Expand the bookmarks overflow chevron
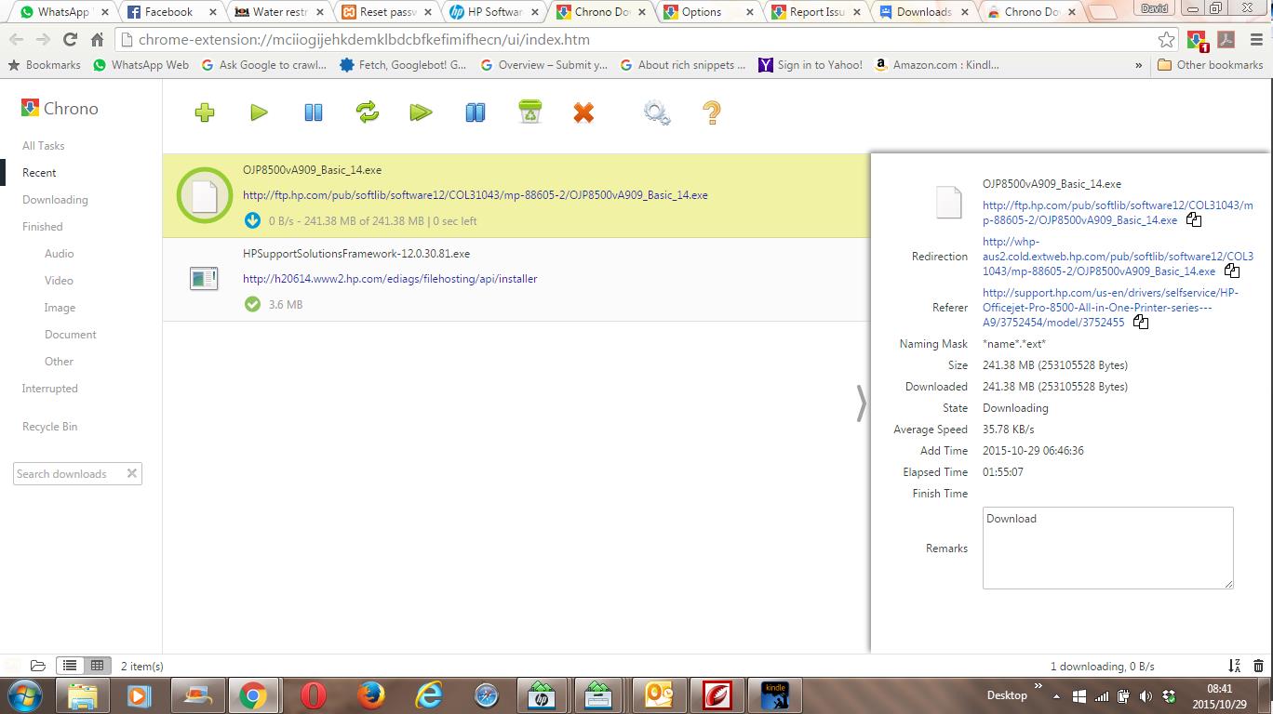The height and width of the screenshot is (714, 1273). (1138, 65)
